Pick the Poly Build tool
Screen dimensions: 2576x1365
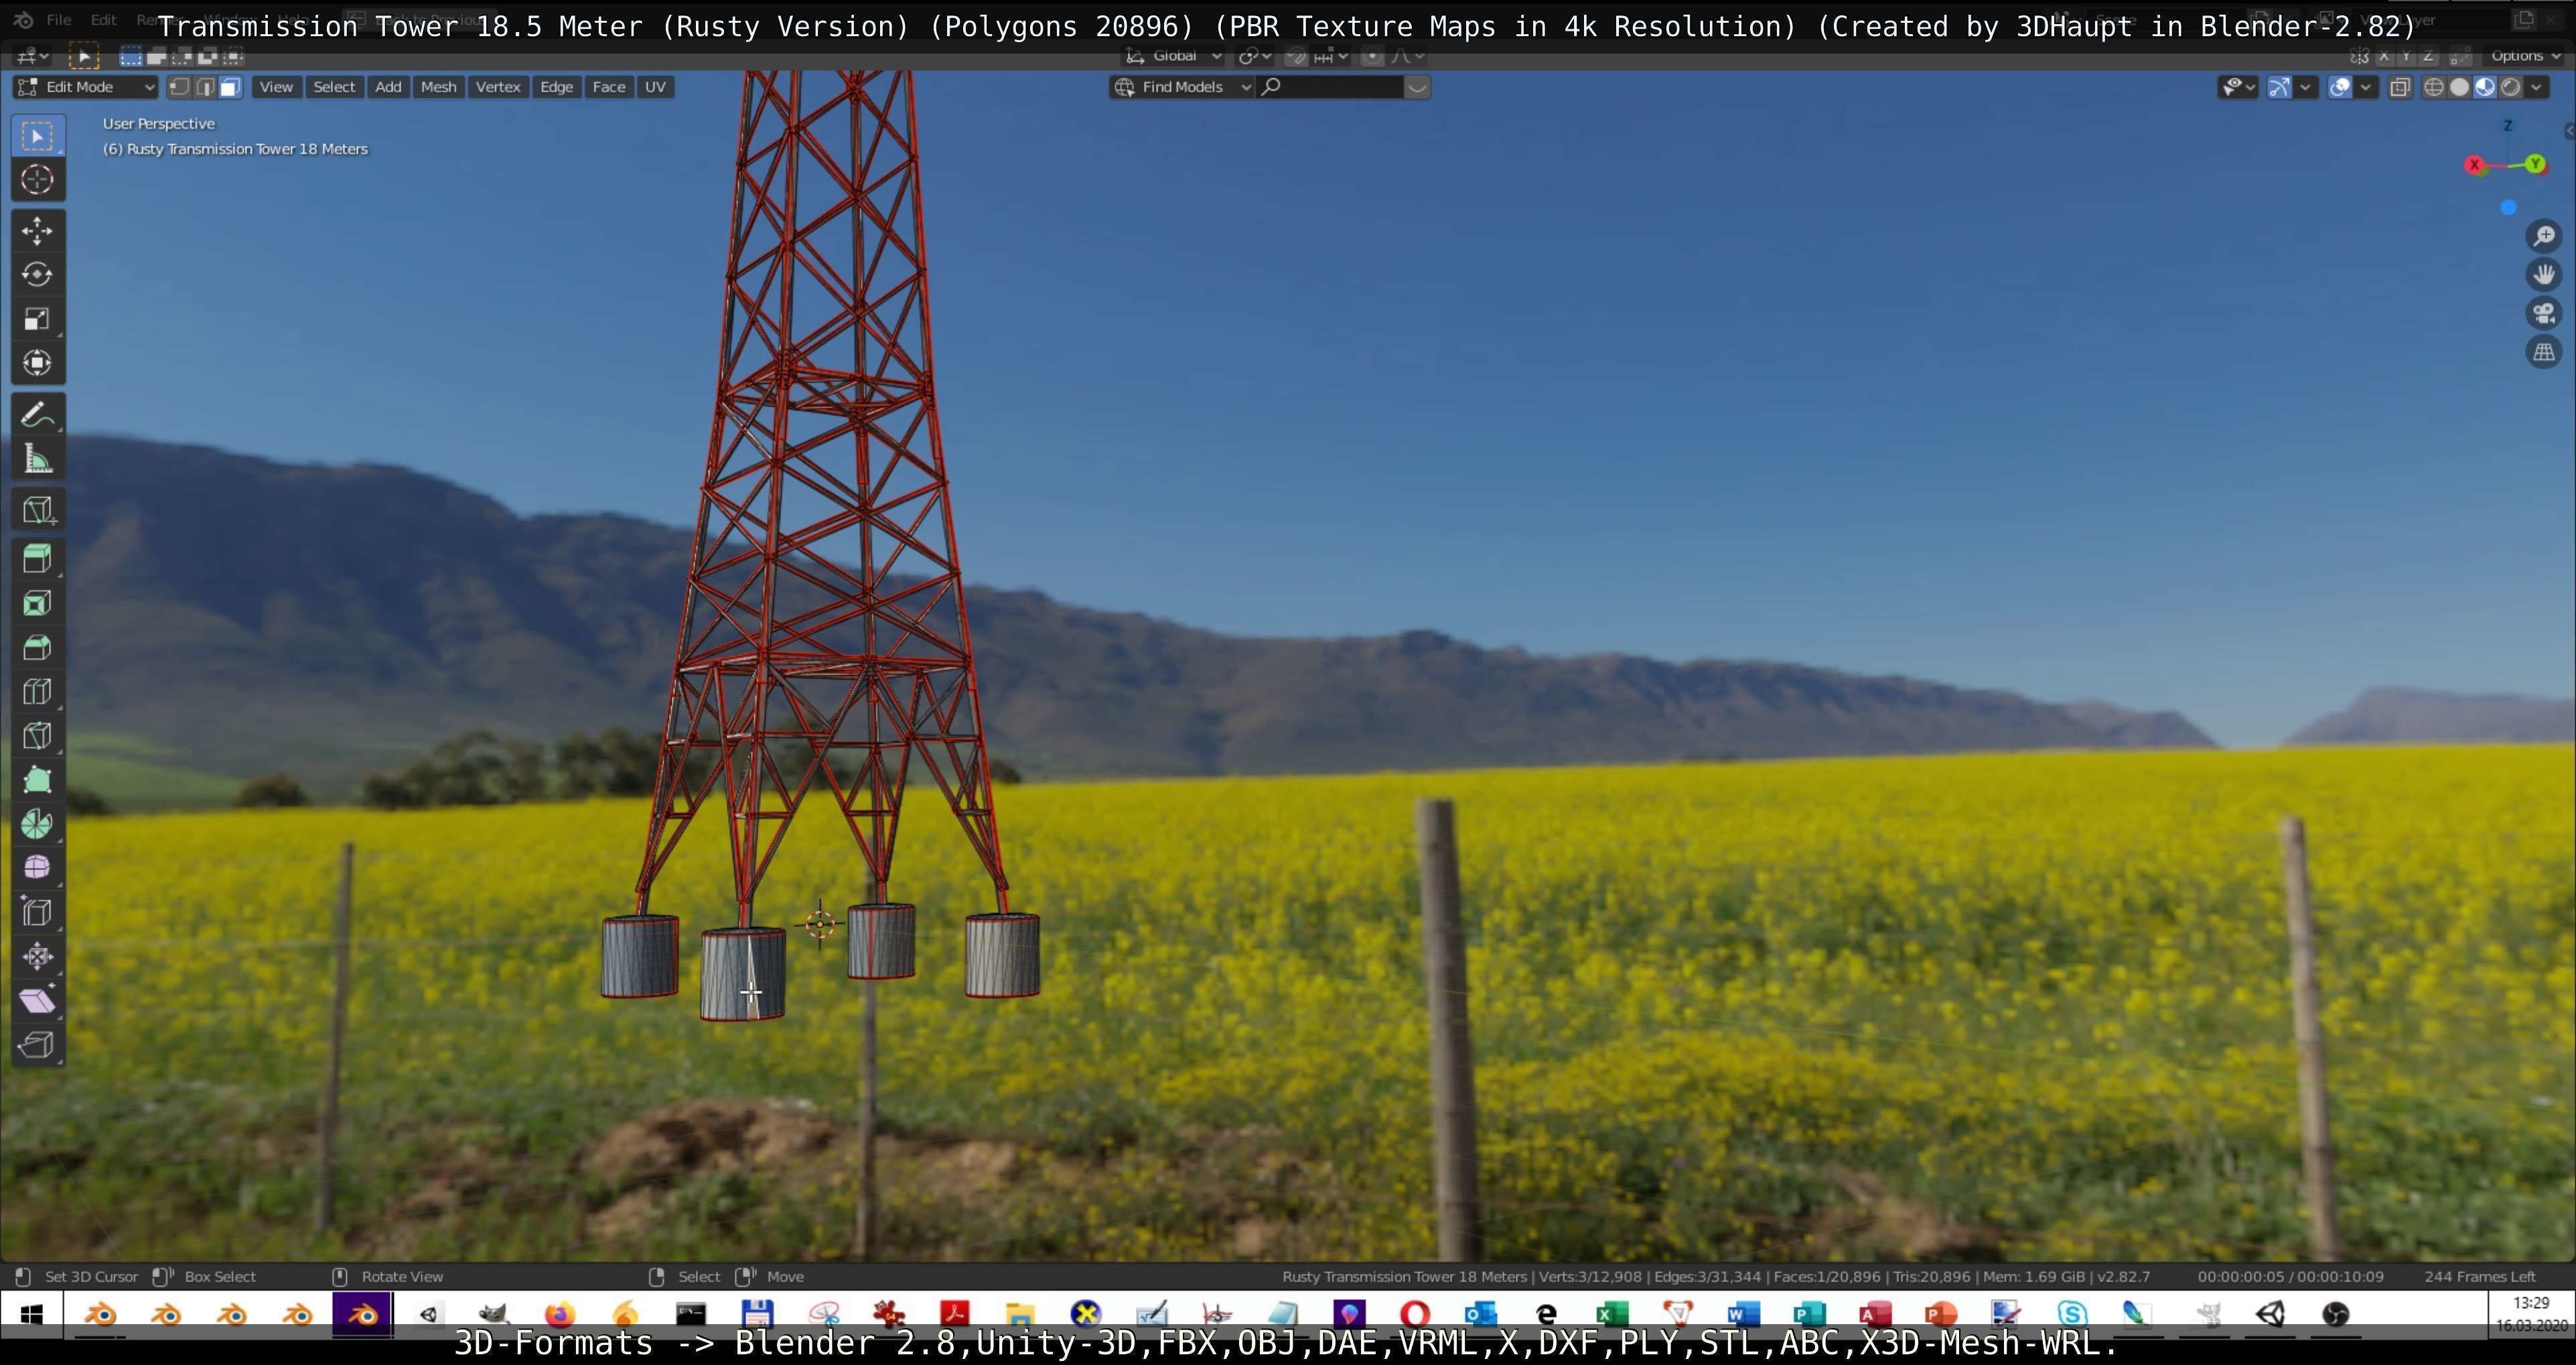click(38, 779)
